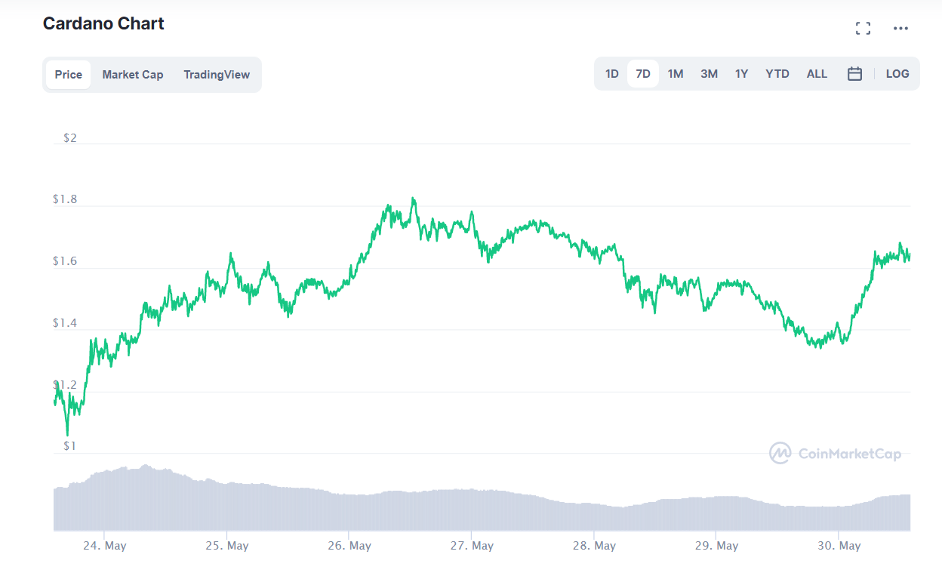The image size is (942, 576).
Task: Switch to the Market Cap view
Action: (x=133, y=74)
